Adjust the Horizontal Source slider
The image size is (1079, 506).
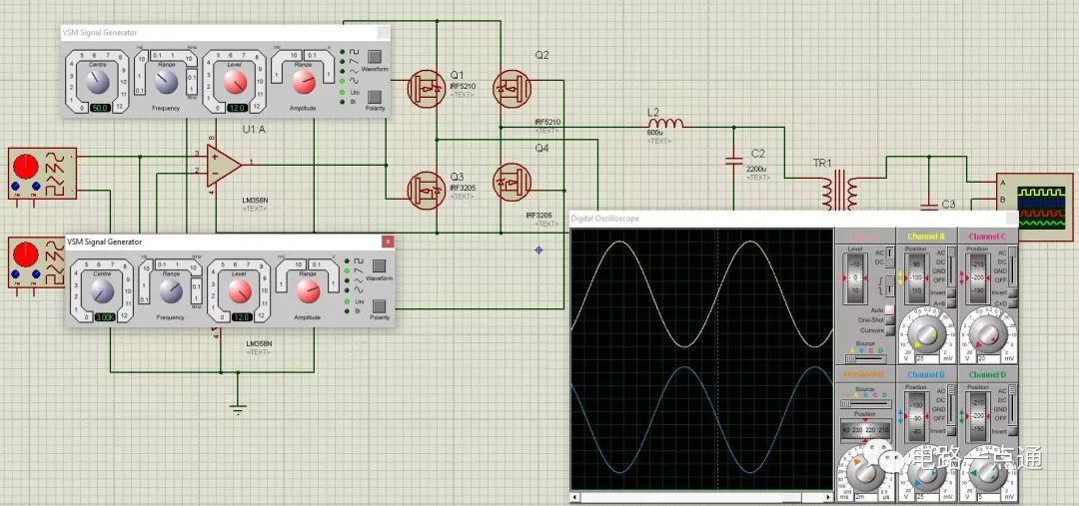pyautogui.click(x=865, y=403)
